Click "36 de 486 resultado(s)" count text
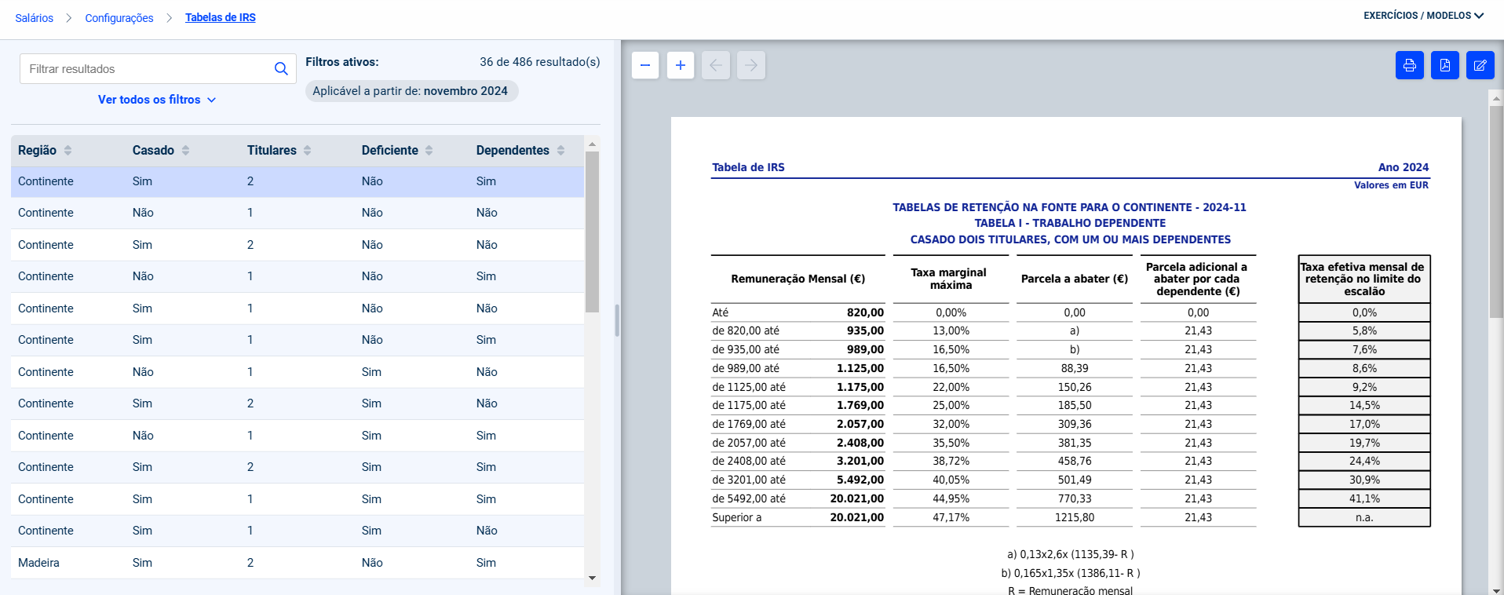Screen dimensions: 1504x595 coord(540,62)
